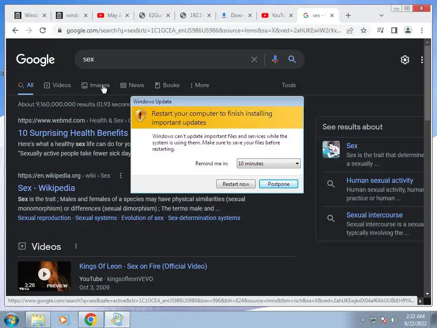Open the Chrome profile avatar
The image size is (437, 328).
point(408,30)
